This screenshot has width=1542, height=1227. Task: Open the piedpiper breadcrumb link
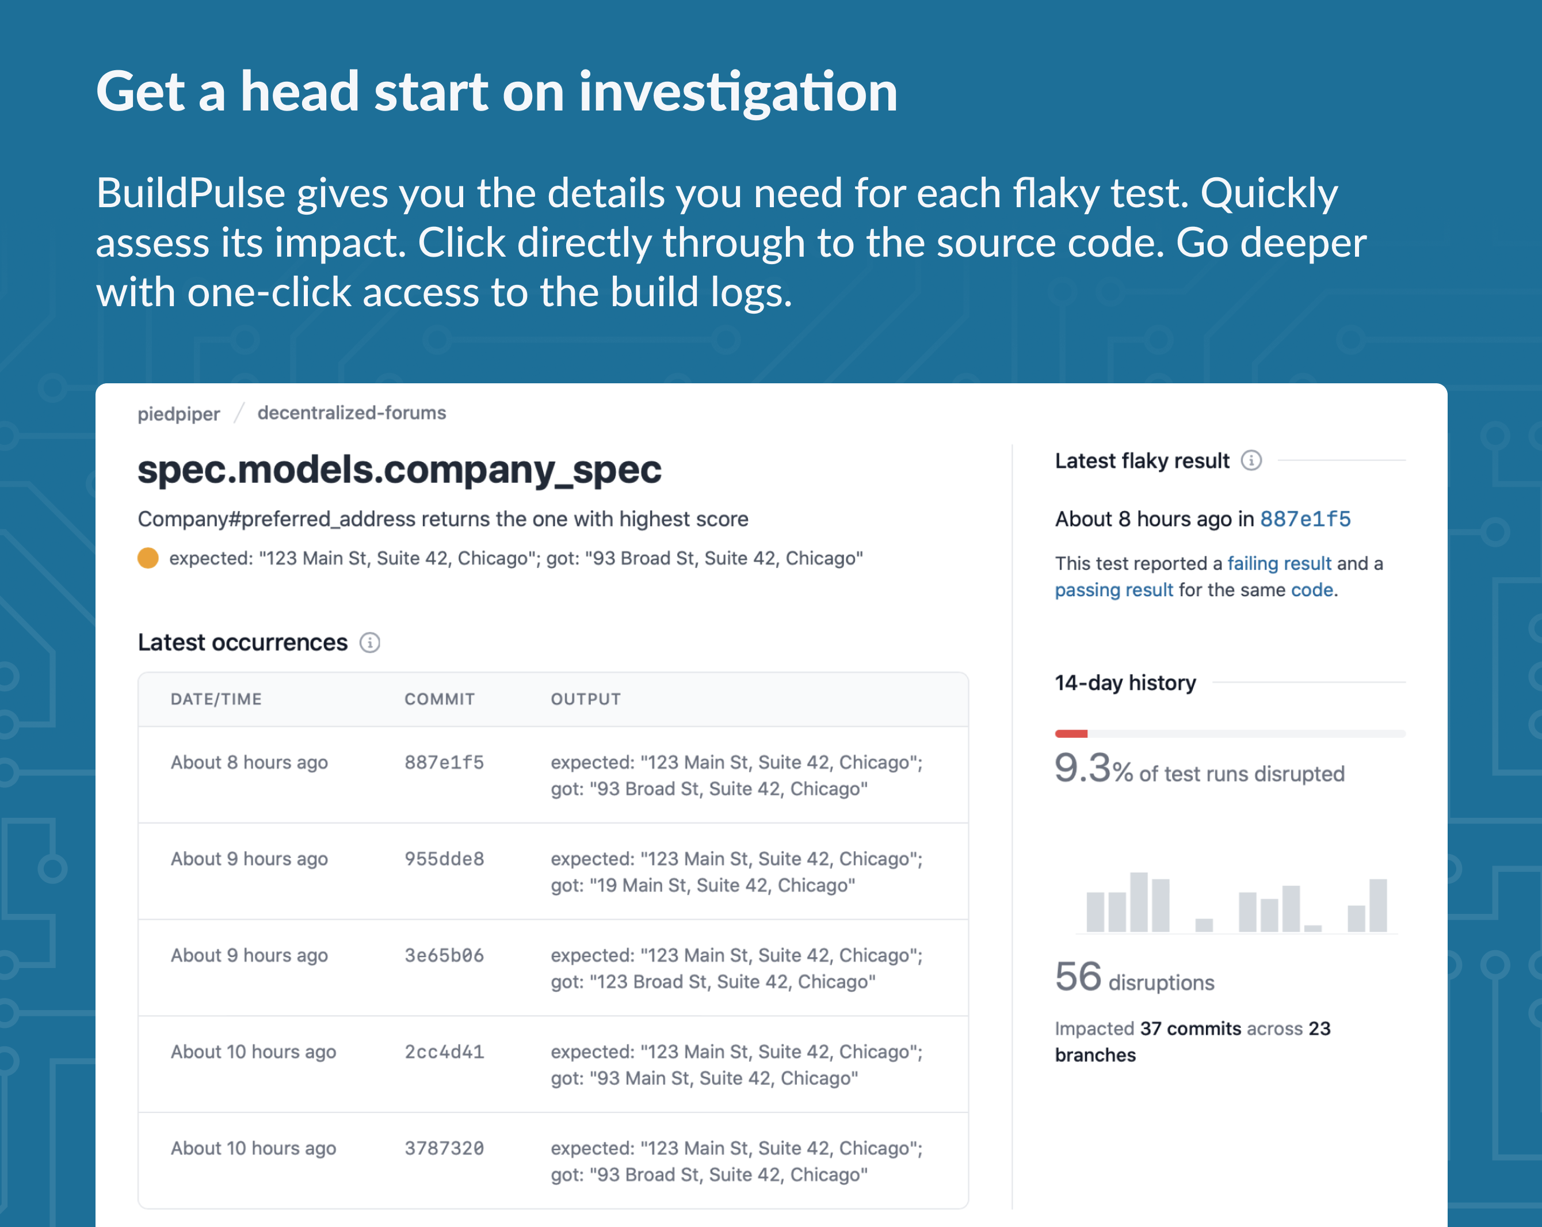click(179, 414)
